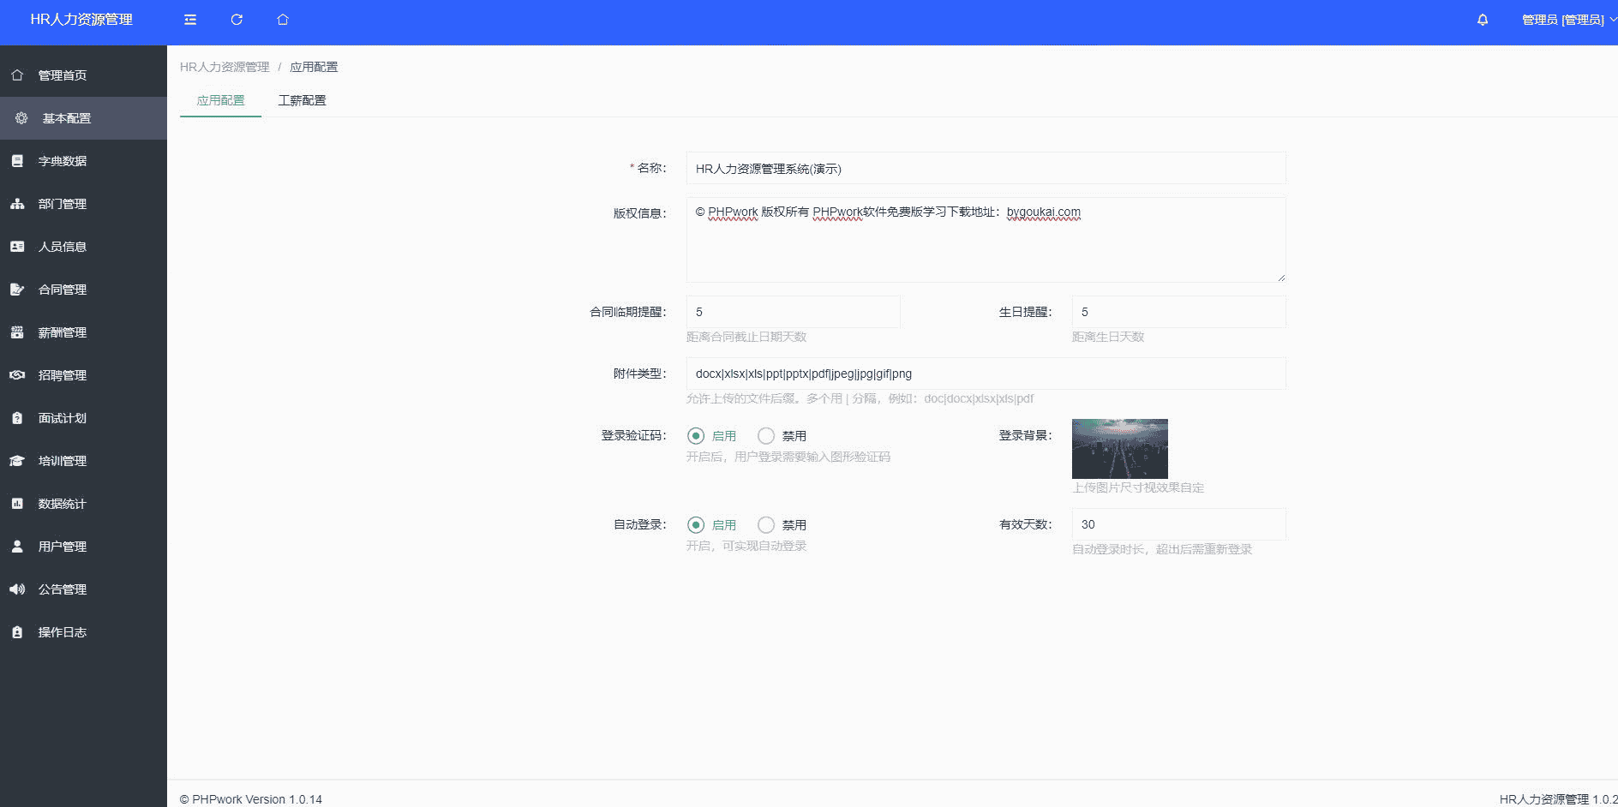This screenshot has height=807, width=1618.
Task: Go to 合同管理 in the sidebar
Action: pyautogui.click(x=63, y=290)
